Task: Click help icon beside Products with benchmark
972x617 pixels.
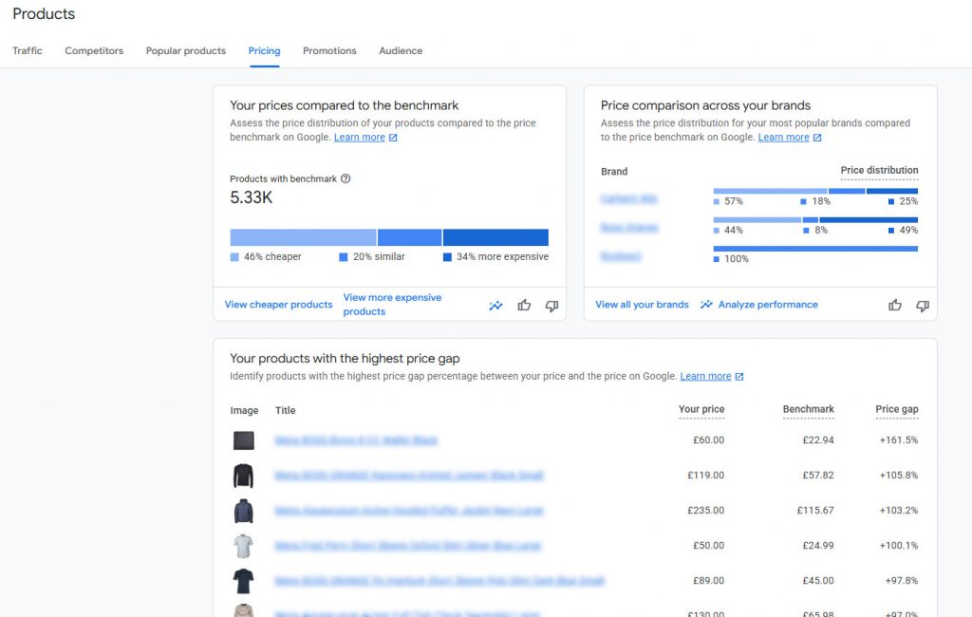Action: 346,178
